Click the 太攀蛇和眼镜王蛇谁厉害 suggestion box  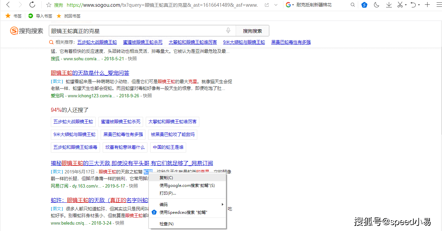click(172, 122)
